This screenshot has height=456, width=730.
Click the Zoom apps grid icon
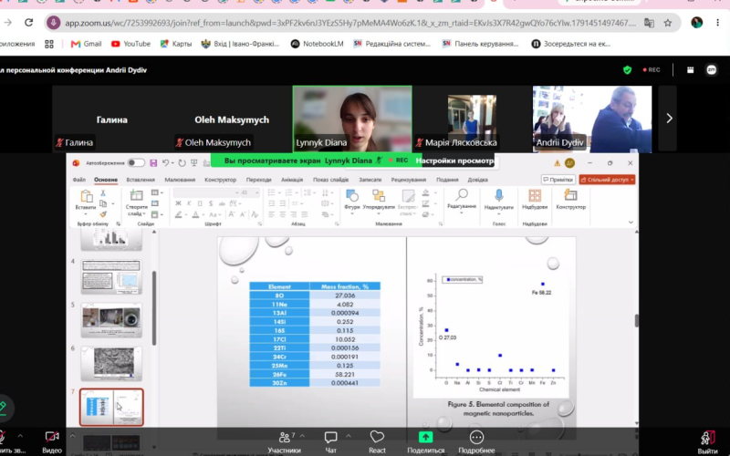(691, 70)
